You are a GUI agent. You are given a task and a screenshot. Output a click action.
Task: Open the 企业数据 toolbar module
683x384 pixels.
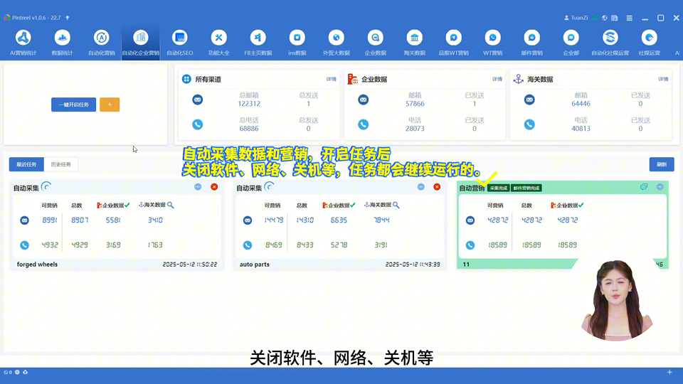(376, 43)
